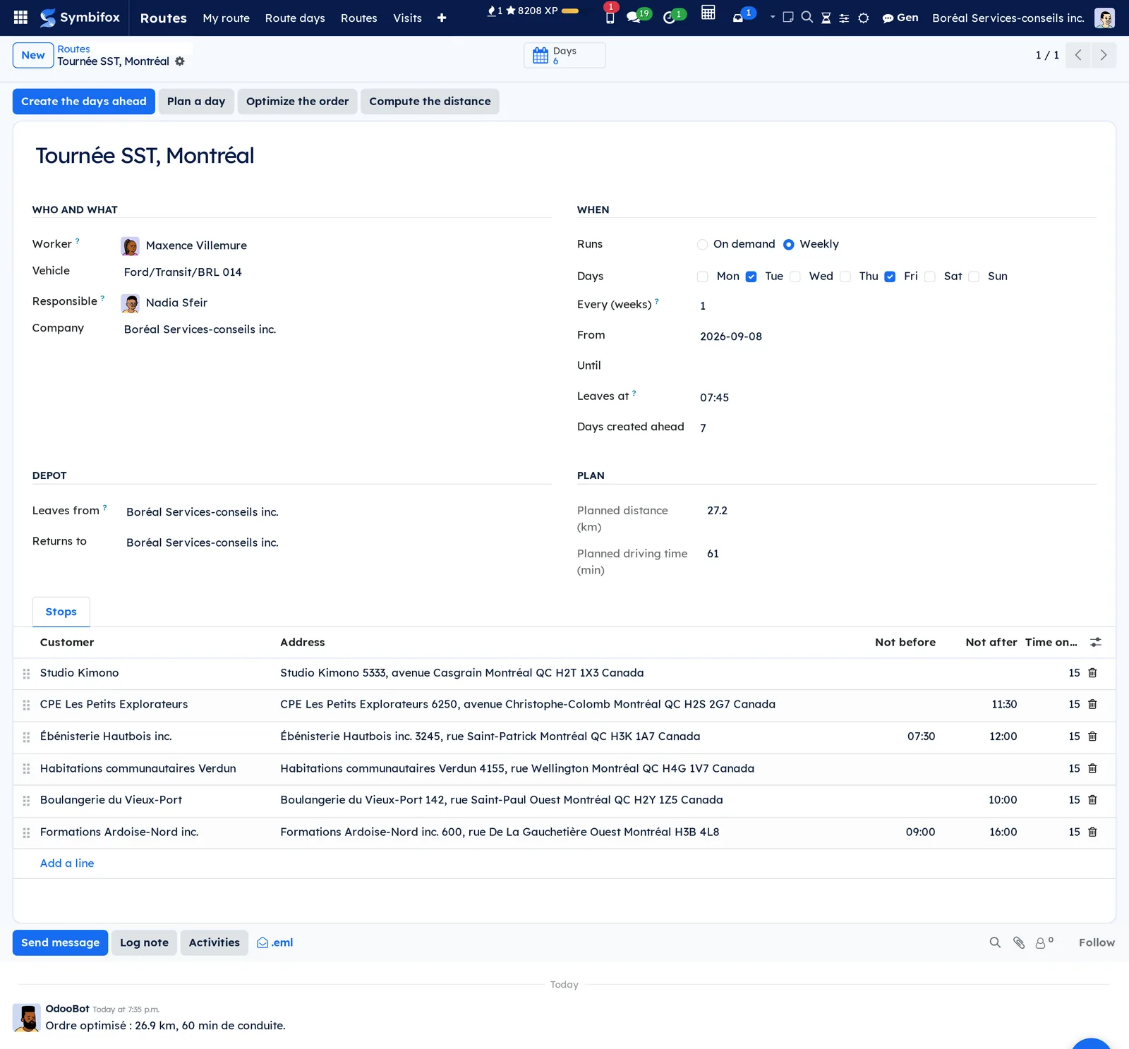Viewport: 1129px width, 1049px height.
Task: Open the attachments paperclip in chatter
Action: (x=1019, y=942)
